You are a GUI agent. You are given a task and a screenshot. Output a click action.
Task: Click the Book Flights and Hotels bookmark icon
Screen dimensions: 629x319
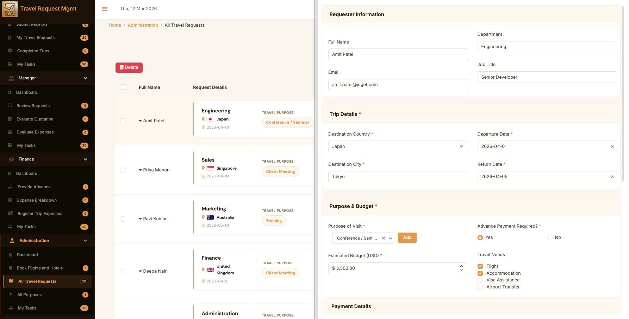click(x=10, y=268)
